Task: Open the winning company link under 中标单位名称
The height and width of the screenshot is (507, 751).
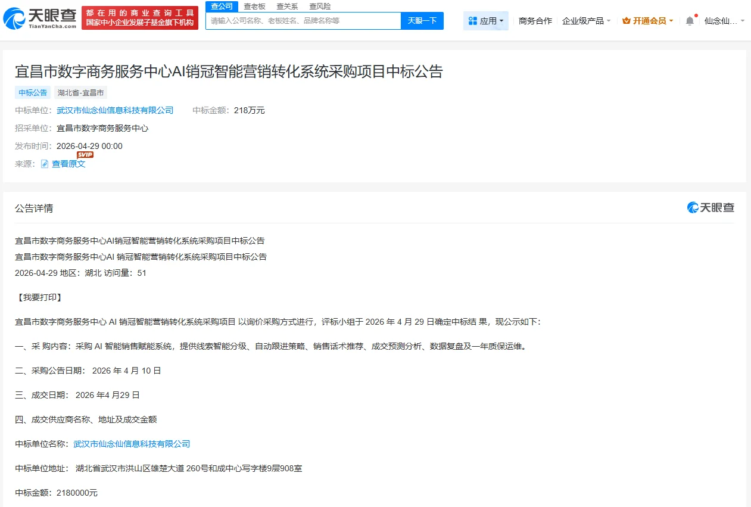Action: (x=132, y=444)
